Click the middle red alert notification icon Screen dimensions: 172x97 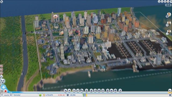2,70
